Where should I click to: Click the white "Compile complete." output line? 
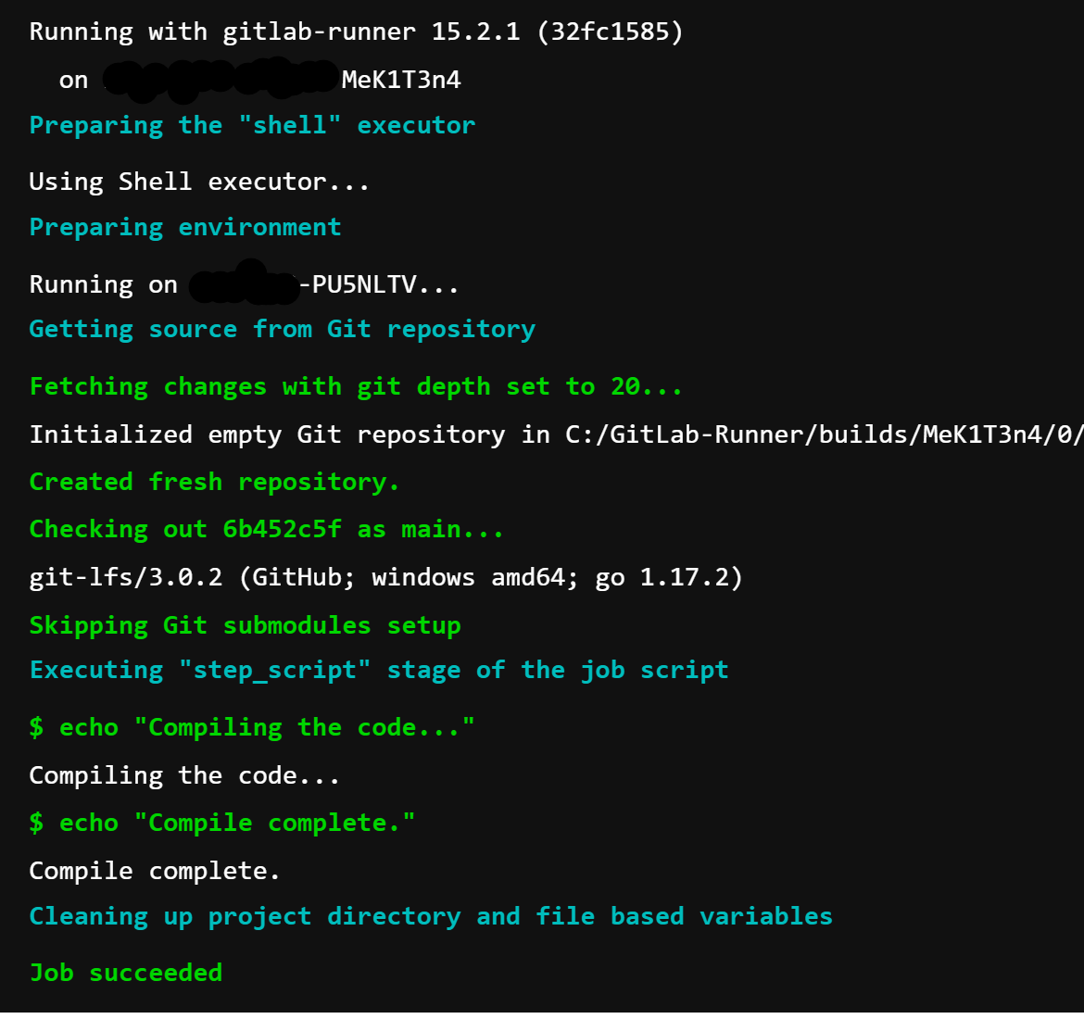pyautogui.click(x=155, y=872)
